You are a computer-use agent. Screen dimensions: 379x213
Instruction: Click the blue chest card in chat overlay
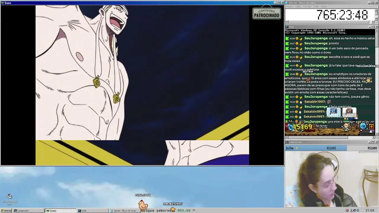coord(333,112)
